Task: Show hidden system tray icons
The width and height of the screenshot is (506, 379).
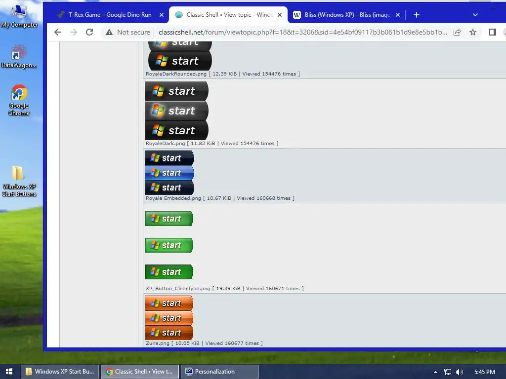Action: click(x=435, y=372)
